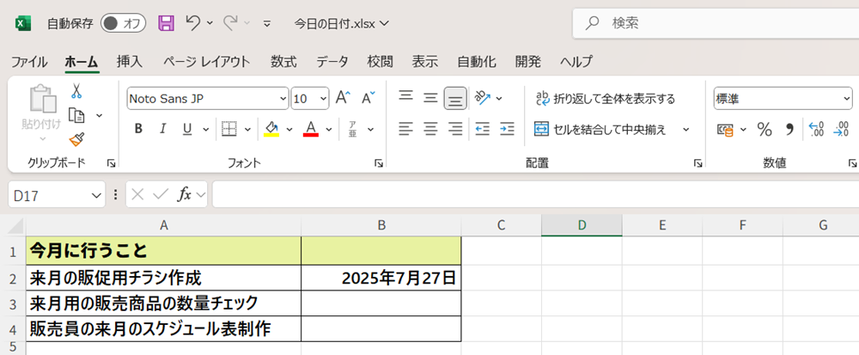Apply comma style format
This screenshot has width=859, height=355.
pyautogui.click(x=789, y=129)
